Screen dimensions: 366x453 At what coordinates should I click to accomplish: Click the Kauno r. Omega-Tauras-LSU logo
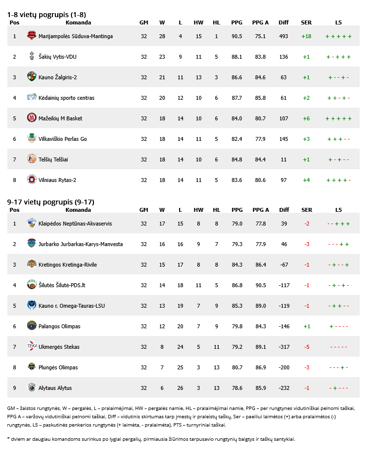(32, 306)
